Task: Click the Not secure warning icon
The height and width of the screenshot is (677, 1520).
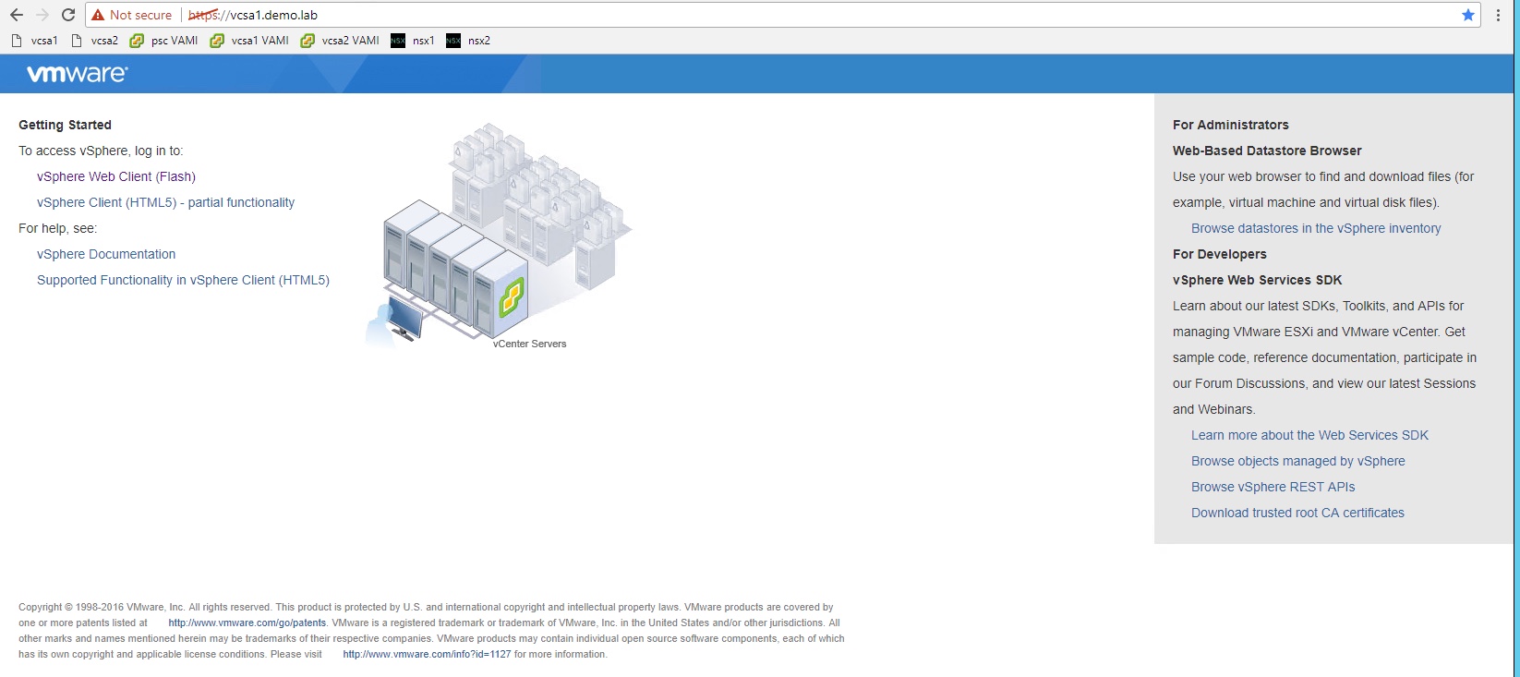Action: 98,15
